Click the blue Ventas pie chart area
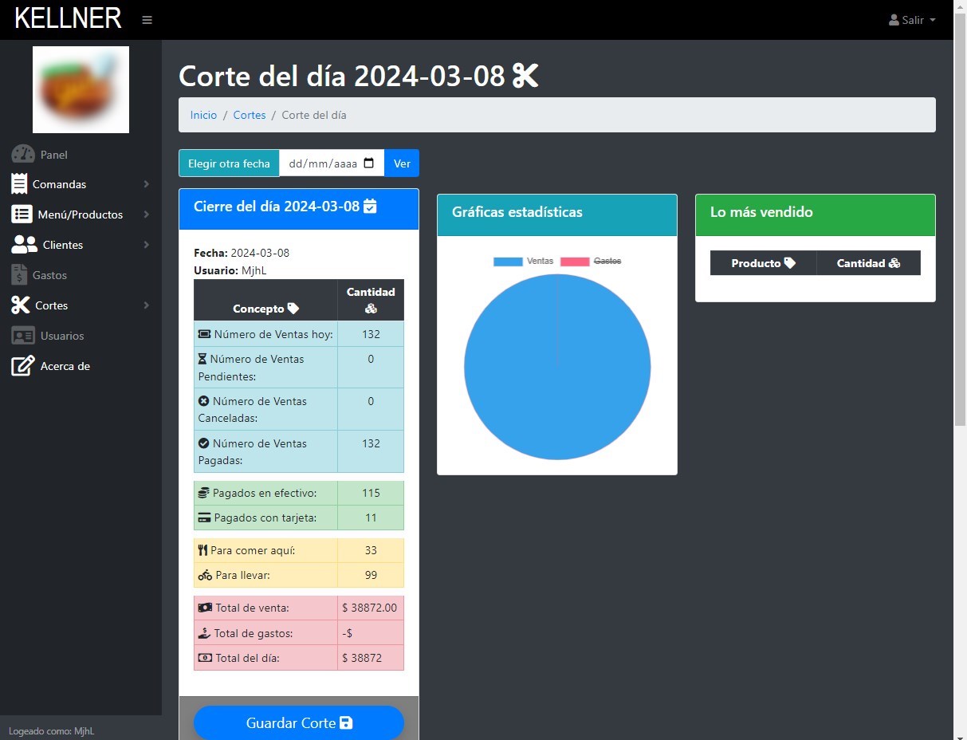This screenshot has height=740, width=967. tap(557, 375)
